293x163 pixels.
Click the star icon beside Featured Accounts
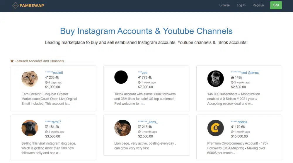(x=12, y=61)
